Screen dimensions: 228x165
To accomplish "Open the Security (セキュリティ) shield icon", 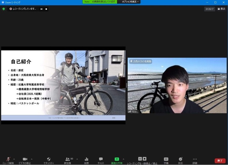I will 49,159.
